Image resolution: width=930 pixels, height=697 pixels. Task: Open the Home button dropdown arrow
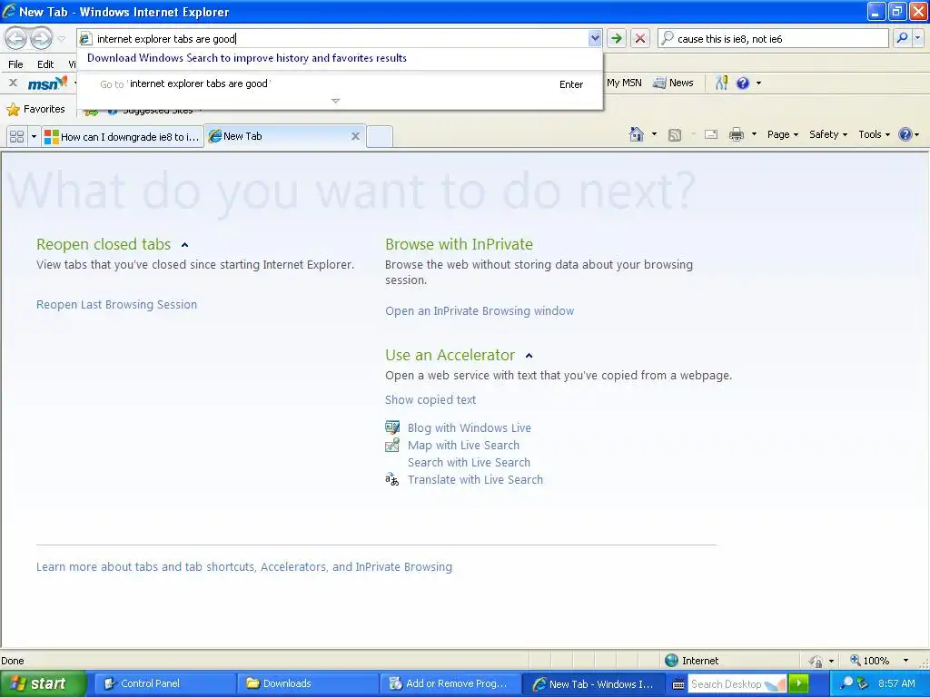tap(654, 134)
